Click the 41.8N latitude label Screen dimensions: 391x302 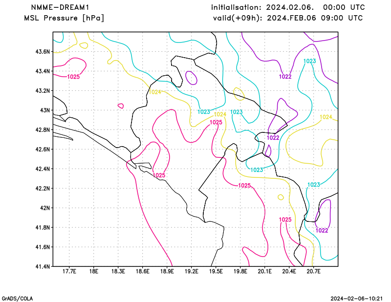point(43,227)
